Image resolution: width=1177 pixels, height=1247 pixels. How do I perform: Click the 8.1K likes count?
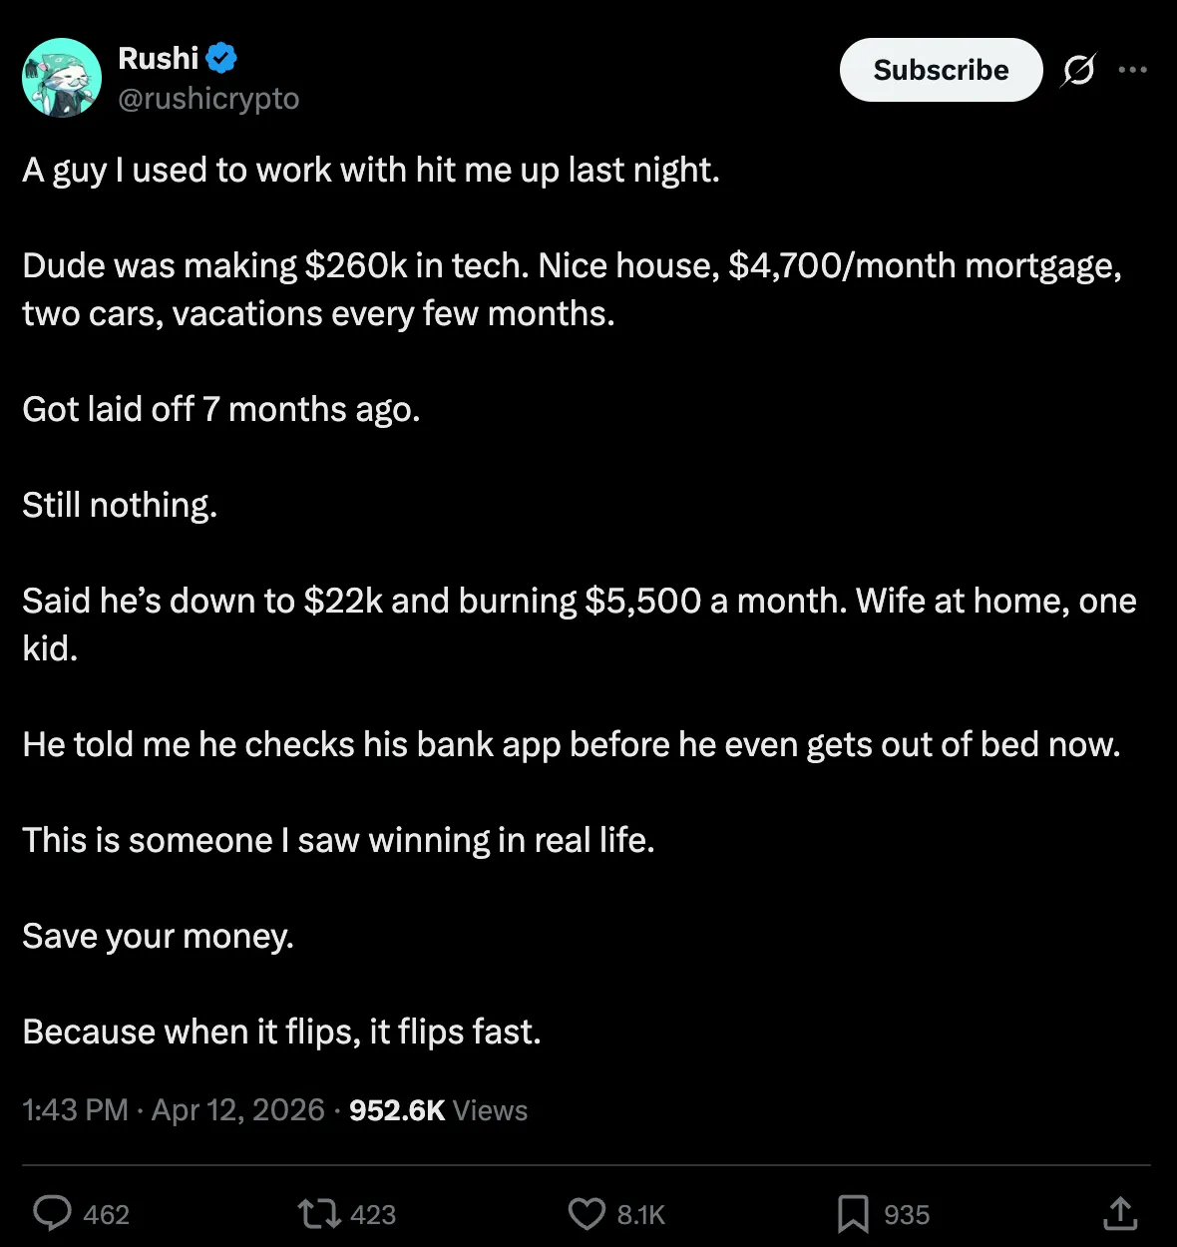pyautogui.click(x=640, y=1214)
